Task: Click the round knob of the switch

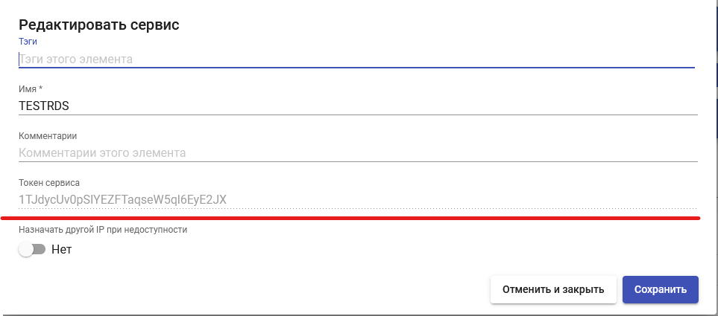Action: point(27,250)
